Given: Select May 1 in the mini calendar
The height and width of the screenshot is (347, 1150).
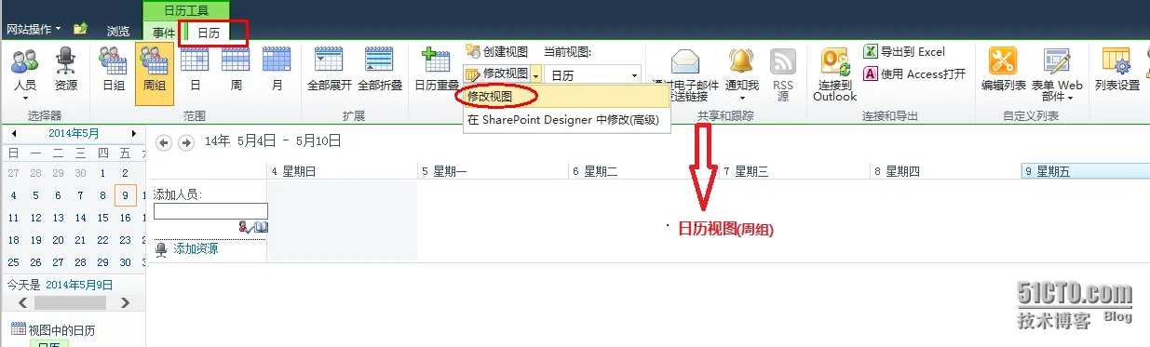Looking at the screenshot, I should 102,173.
